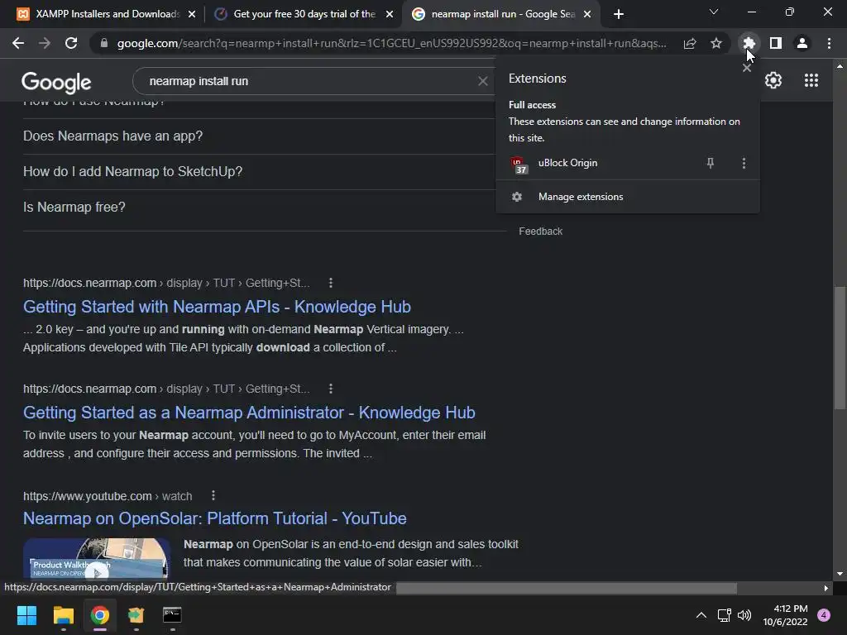Click the vertical scrollbar thumb
847x635 pixels.
click(840, 348)
